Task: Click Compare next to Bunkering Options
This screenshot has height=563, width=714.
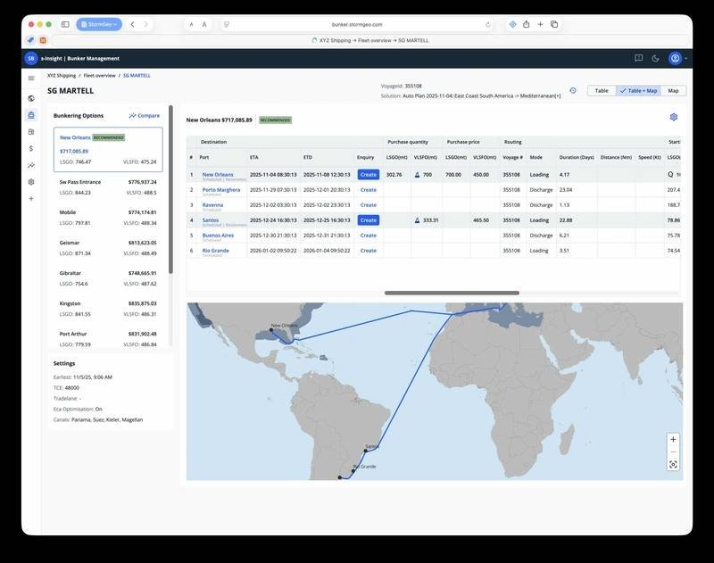Action: [x=145, y=114]
